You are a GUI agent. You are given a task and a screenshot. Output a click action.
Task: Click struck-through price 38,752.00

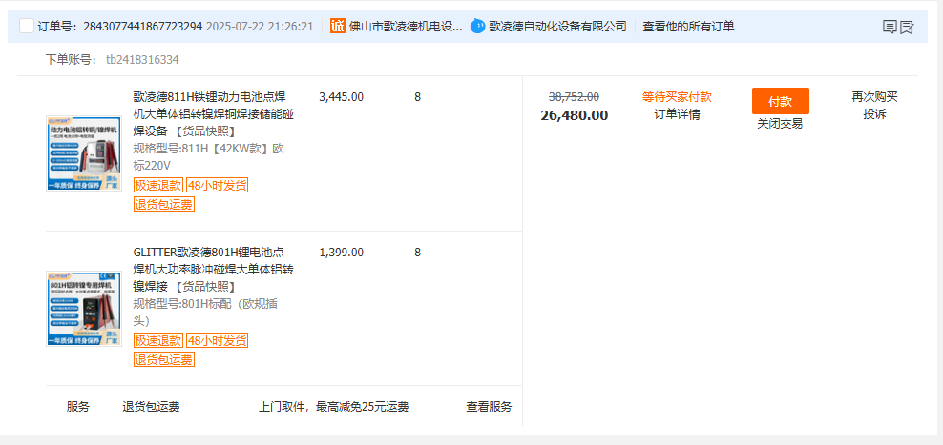point(574,96)
